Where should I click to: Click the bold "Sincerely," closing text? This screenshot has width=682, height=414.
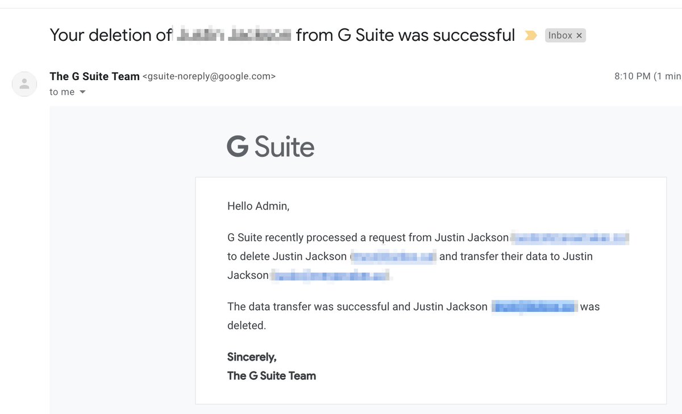[x=252, y=357]
